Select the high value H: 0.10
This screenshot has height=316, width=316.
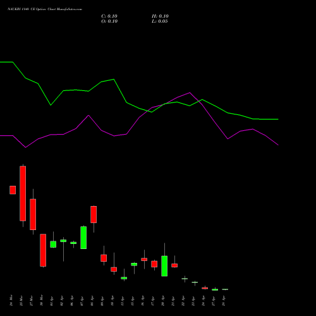[160, 16]
